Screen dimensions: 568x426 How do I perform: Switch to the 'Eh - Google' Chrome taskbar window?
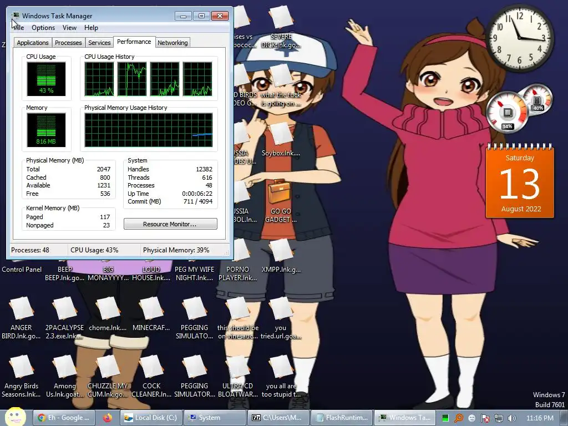tap(64, 418)
